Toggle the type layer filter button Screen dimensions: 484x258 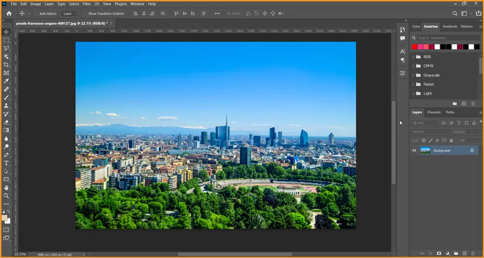pos(459,123)
